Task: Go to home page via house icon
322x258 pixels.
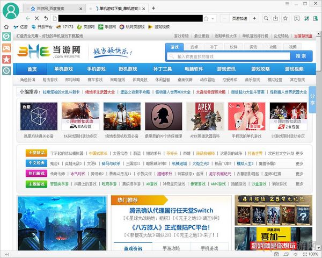Action: (6, 27)
